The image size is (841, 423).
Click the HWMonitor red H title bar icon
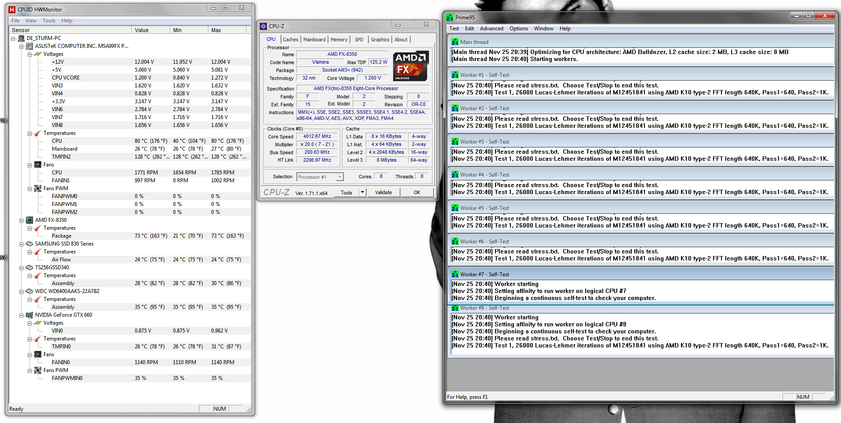click(12, 9)
